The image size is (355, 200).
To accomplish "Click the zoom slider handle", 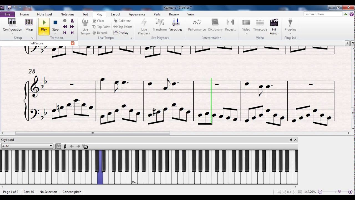I will [x=339, y=192].
